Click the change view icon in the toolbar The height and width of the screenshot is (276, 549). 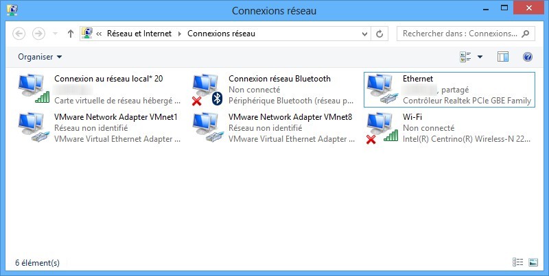pos(465,57)
